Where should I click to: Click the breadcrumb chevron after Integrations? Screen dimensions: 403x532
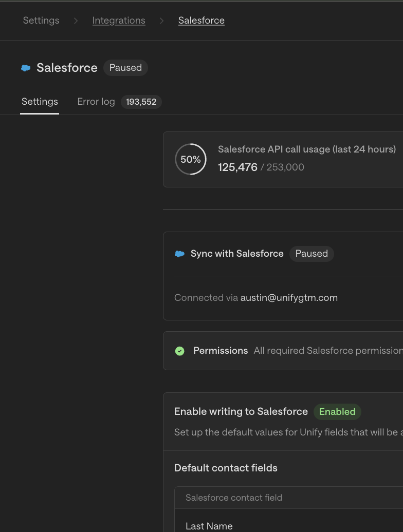click(161, 21)
